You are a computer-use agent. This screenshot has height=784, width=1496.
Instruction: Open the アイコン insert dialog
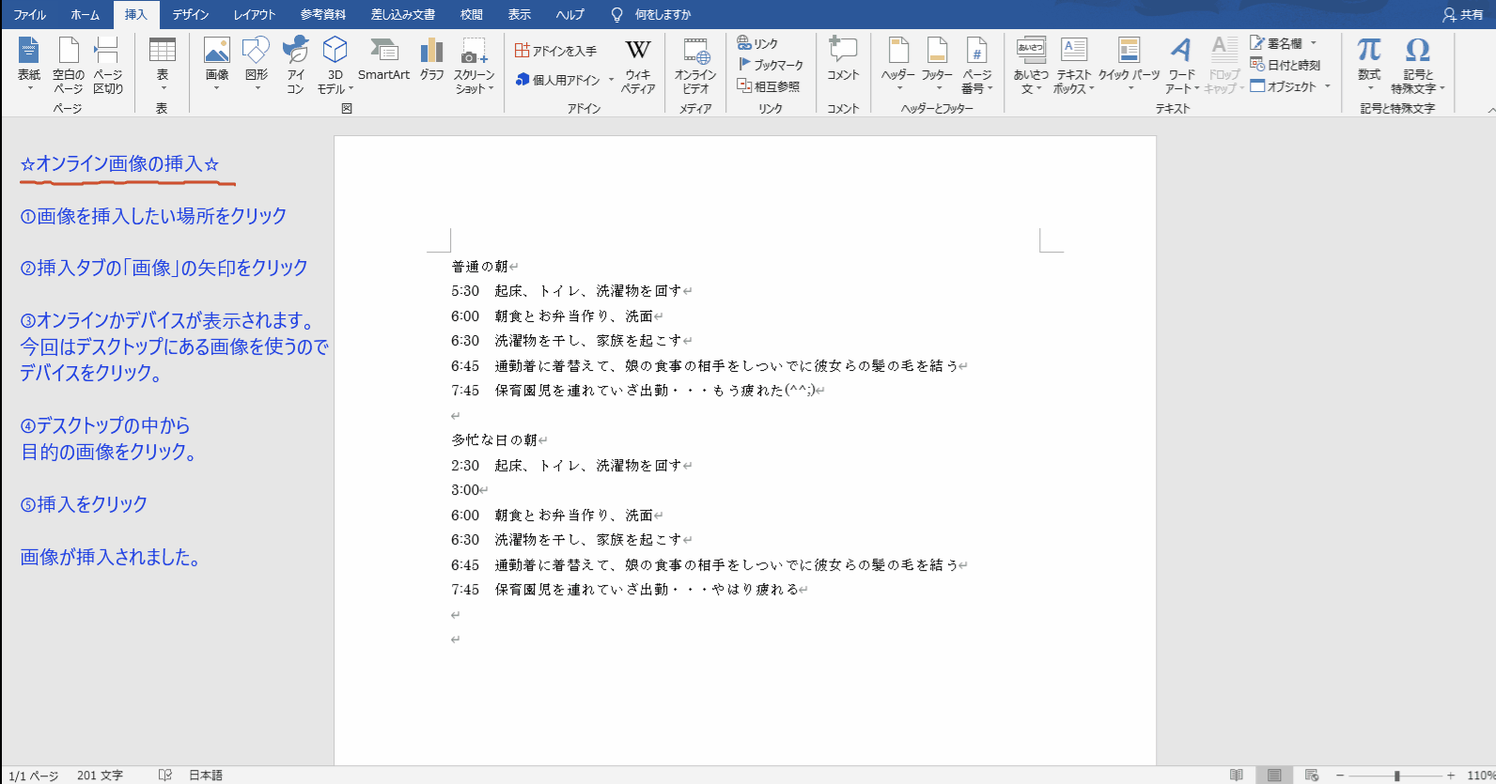pos(295,65)
